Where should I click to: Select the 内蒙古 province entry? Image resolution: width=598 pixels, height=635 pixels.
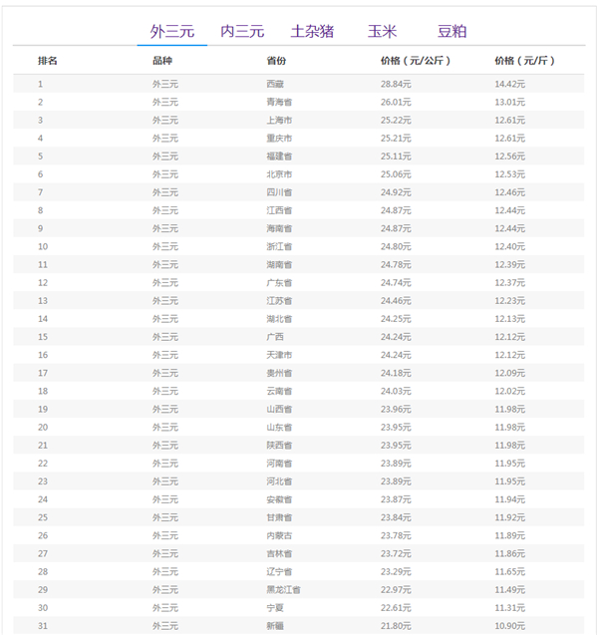279,535
